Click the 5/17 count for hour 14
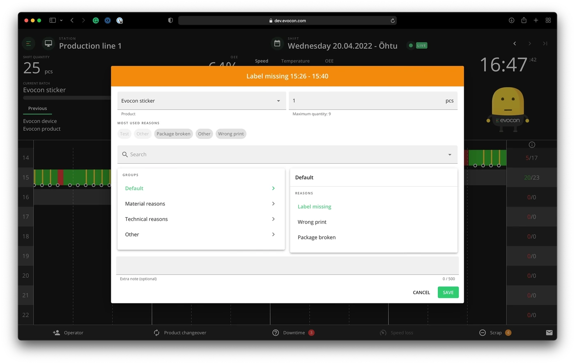This screenshot has width=575, height=364. [x=531, y=158]
